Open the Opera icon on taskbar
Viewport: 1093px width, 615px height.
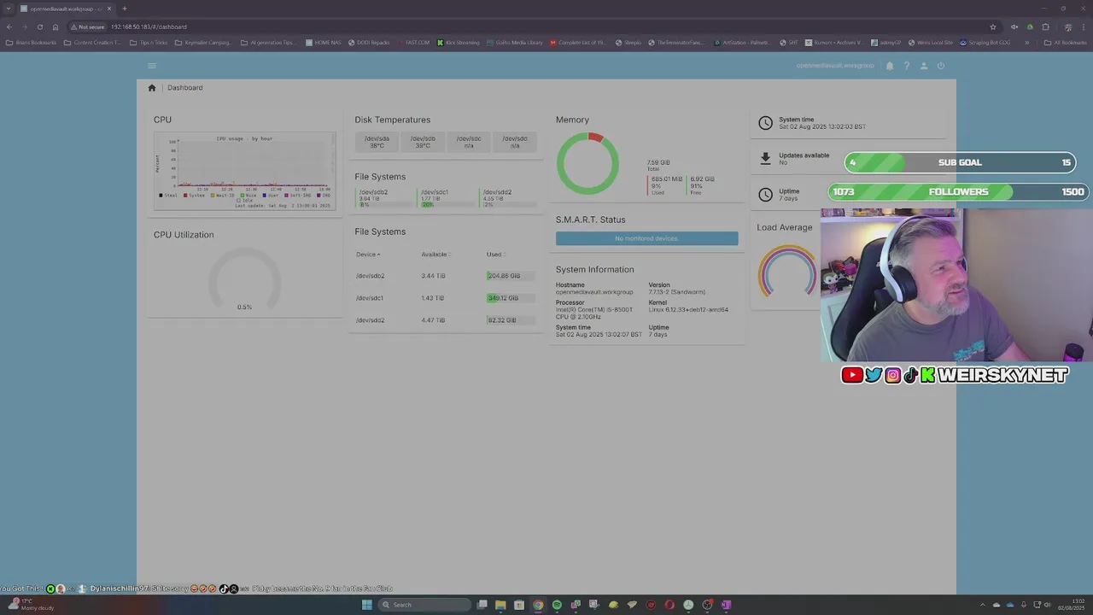pos(669,605)
